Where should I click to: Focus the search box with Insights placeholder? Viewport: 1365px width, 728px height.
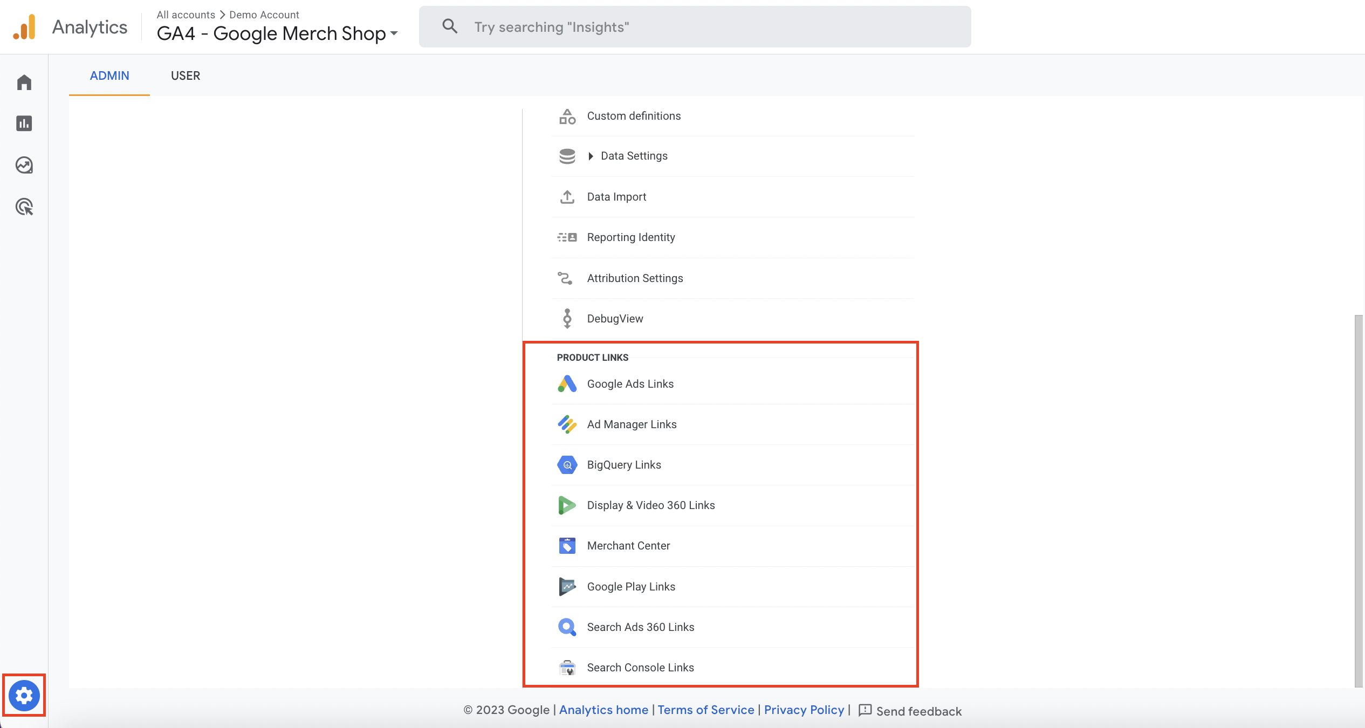(x=695, y=26)
